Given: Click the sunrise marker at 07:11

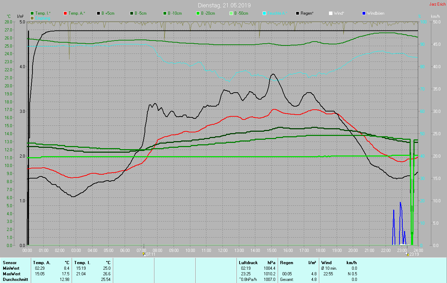Looking at the screenshot, I should pyautogui.click(x=144, y=254).
